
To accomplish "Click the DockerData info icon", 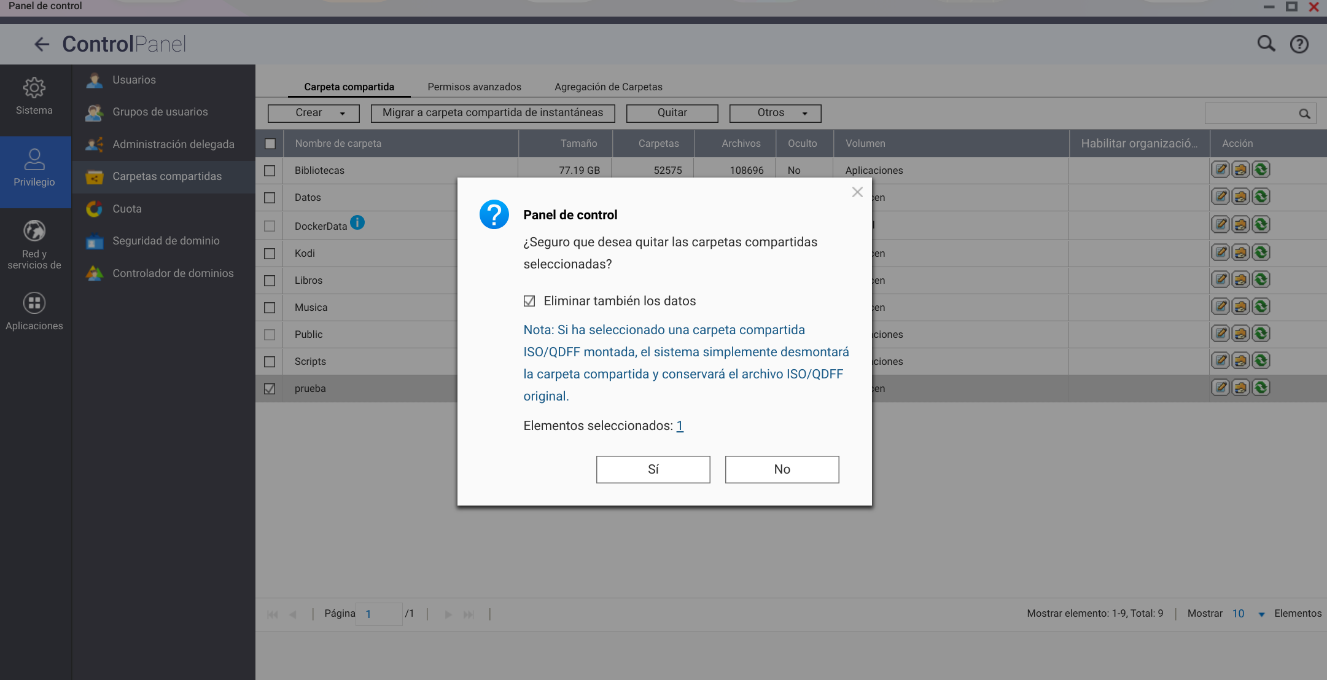I will 357,223.
